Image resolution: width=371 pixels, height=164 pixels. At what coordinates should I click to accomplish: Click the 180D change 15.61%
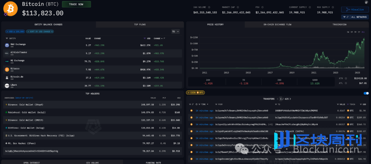tap(315, 83)
